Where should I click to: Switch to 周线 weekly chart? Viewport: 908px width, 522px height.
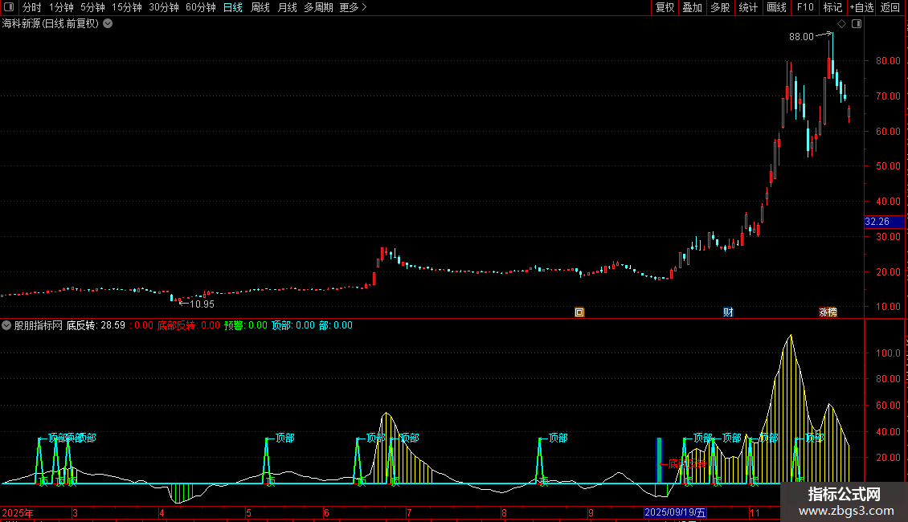pos(260,7)
